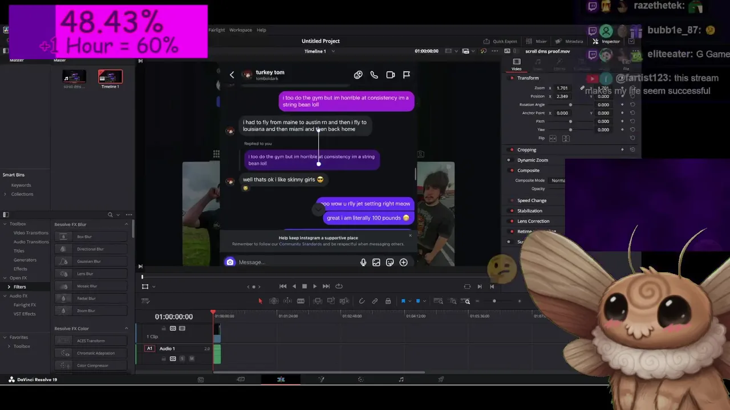Select the Blade Edit Mode tool

(301, 301)
